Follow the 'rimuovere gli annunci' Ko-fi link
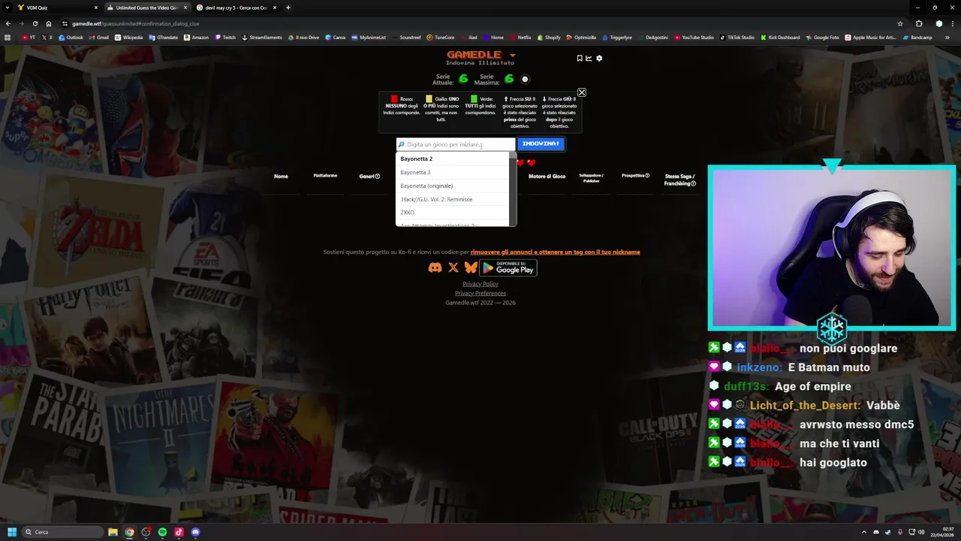The image size is (961, 541). (556, 252)
